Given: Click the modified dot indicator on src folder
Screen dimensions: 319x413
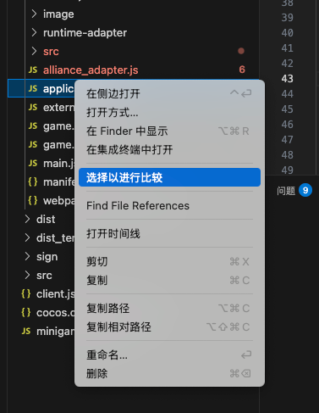Looking at the screenshot, I should (241, 51).
